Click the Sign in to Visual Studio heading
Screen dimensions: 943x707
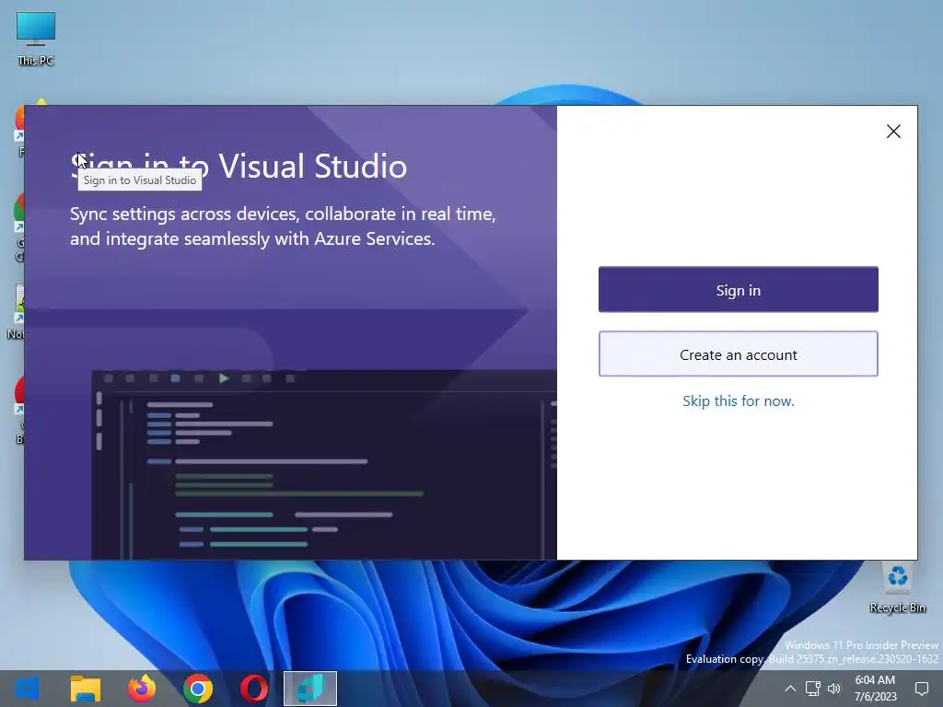tap(239, 166)
